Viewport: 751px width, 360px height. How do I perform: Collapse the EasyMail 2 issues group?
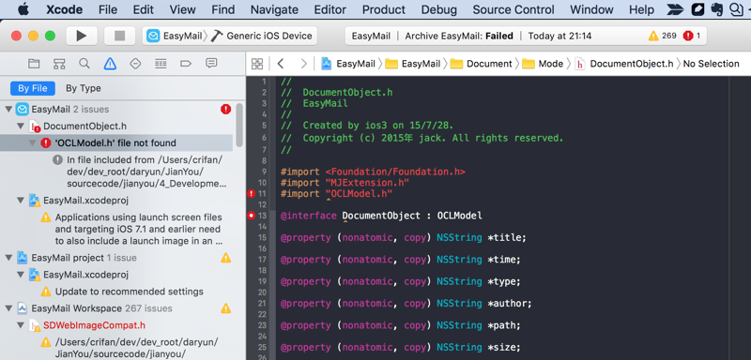point(8,110)
